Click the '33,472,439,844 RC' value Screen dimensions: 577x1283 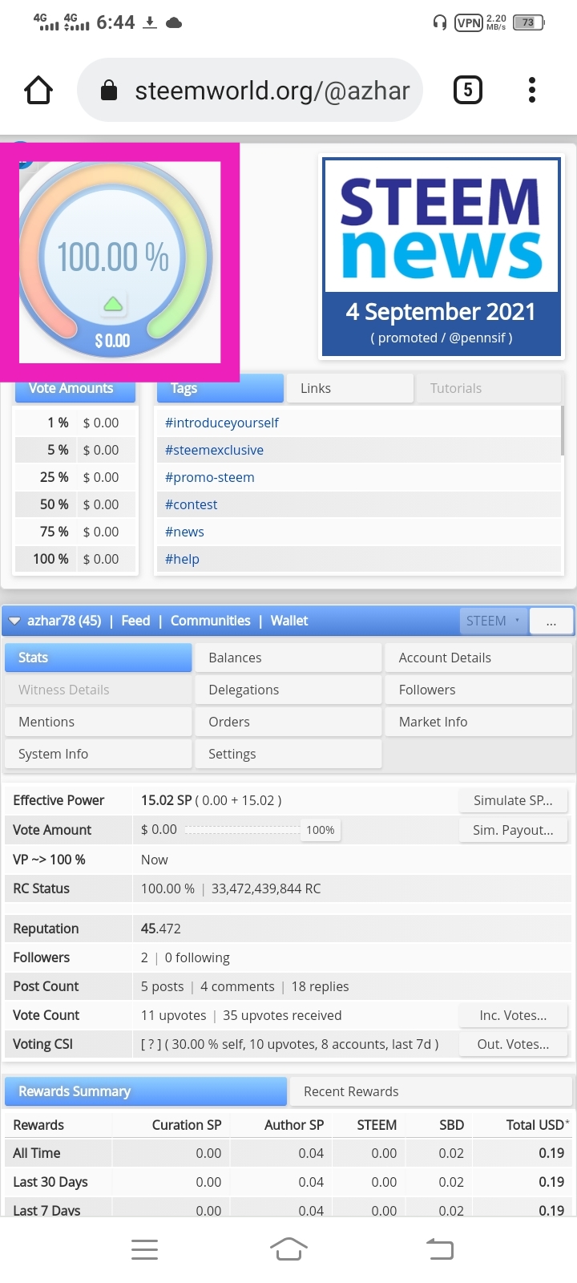tap(266, 888)
